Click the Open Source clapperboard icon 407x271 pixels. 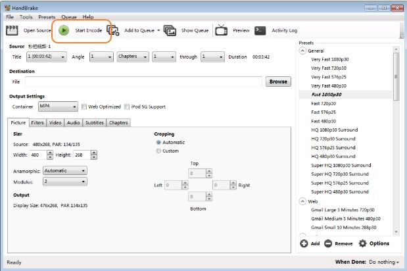coord(12,30)
